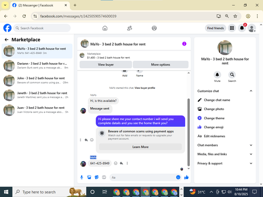Screen dimensions: 263x197
Task: Attach a photo with the image icon
Action: pyautogui.click(x=89, y=178)
